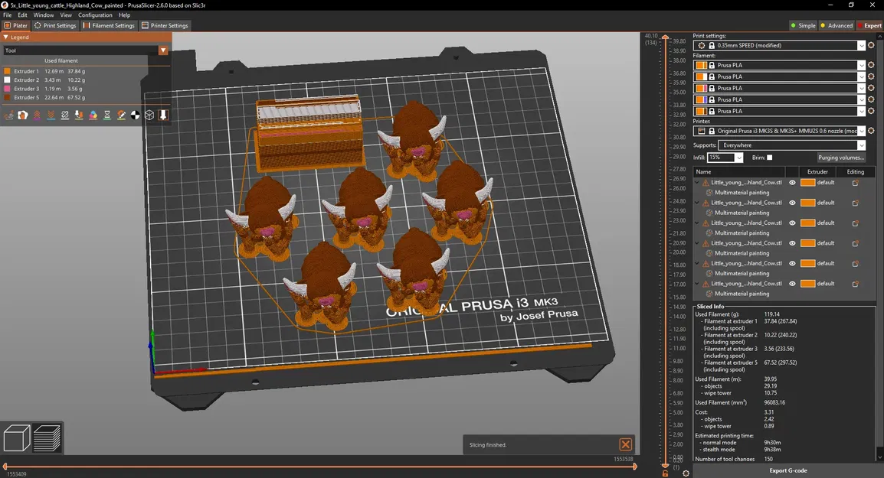Hide fourth Highland_Cow object via eye icon
Screen dimensions: 884x478
pyautogui.click(x=792, y=243)
